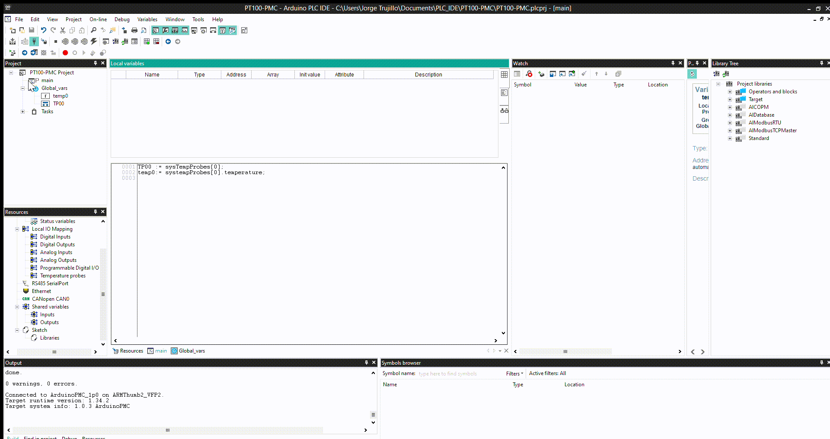Open search with the magnifier icon
This screenshot has height=439, width=830.
tap(93, 30)
